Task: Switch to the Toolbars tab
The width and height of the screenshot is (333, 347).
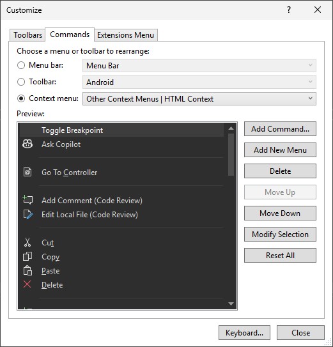Action: pos(27,35)
